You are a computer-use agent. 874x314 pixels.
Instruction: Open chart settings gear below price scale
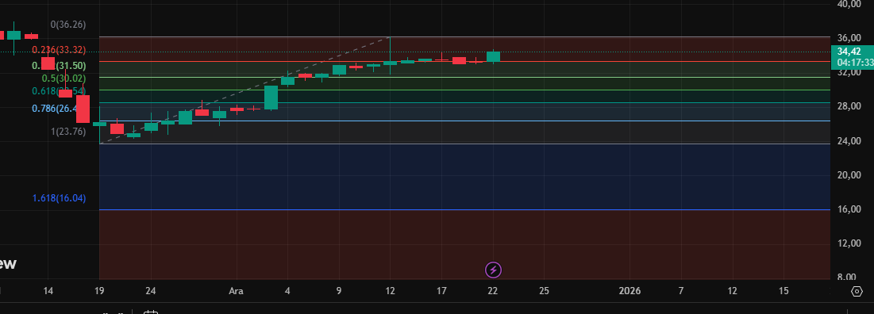click(x=857, y=291)
